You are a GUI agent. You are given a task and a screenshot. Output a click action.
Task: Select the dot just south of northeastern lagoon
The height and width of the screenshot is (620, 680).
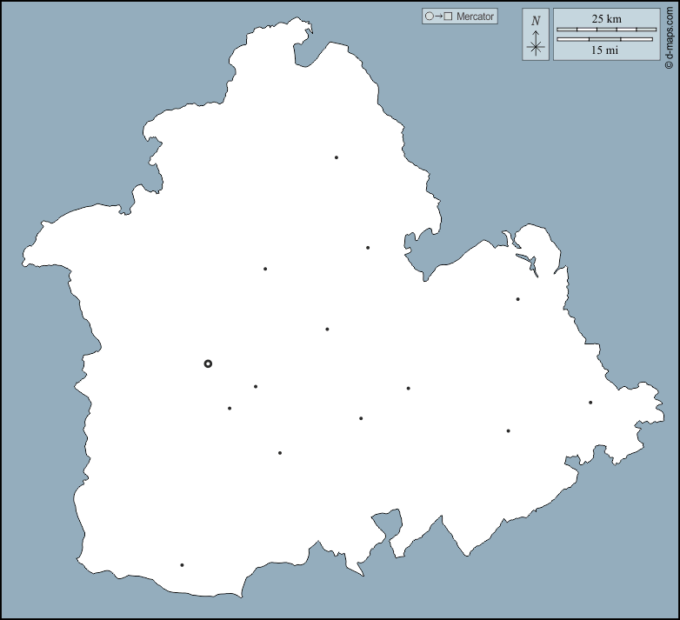click(x=517, y=299)
